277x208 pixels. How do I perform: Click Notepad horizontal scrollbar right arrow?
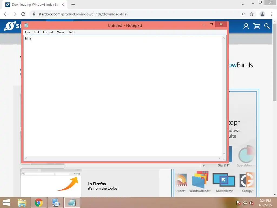[219, 158]
